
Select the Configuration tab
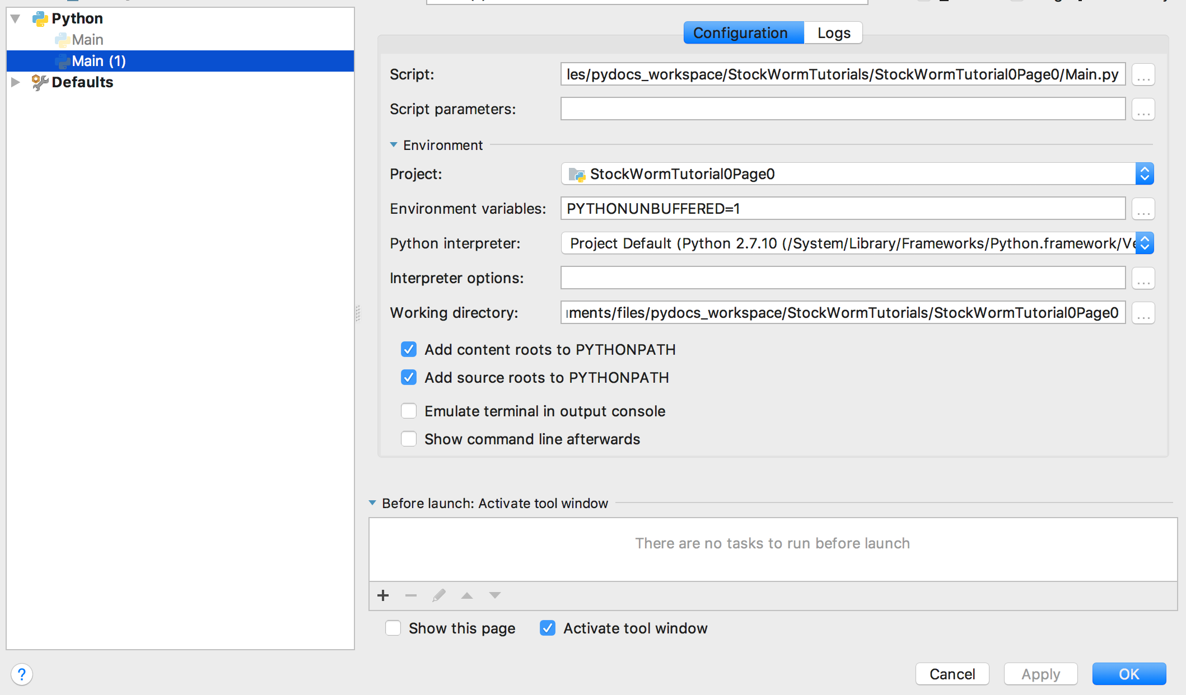(740, 33)
